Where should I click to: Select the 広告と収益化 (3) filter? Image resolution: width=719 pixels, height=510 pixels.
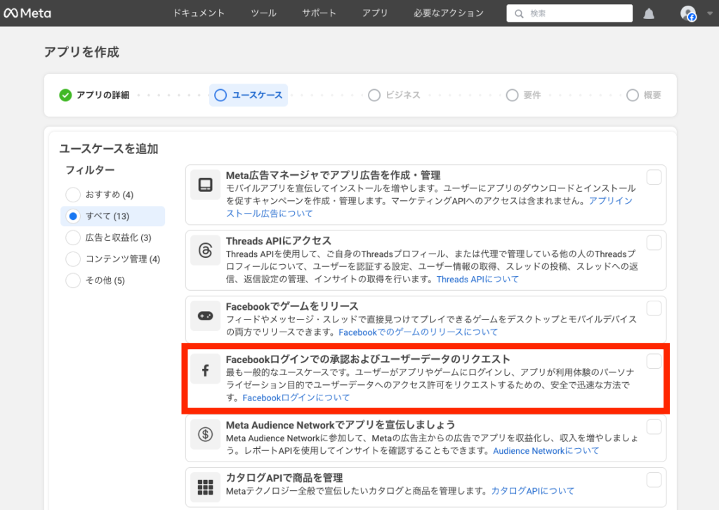(x=73, y=238)
